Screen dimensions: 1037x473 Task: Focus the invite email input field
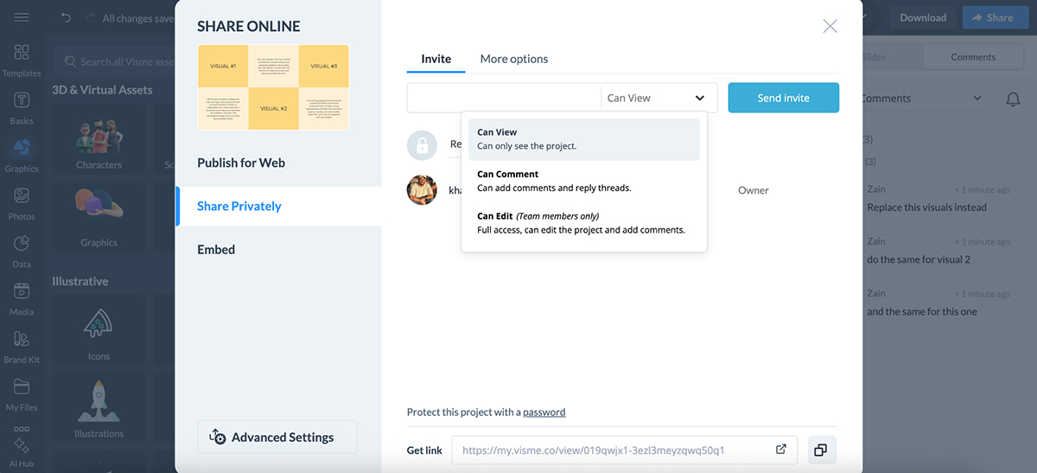[x=504, y=98]
